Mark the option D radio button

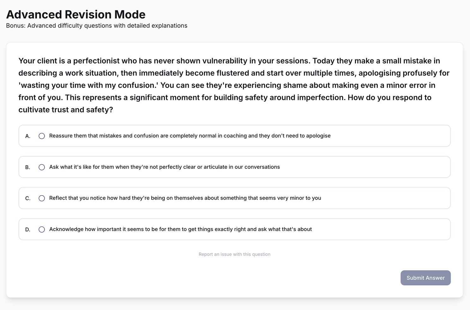click(x=42, y=229)
